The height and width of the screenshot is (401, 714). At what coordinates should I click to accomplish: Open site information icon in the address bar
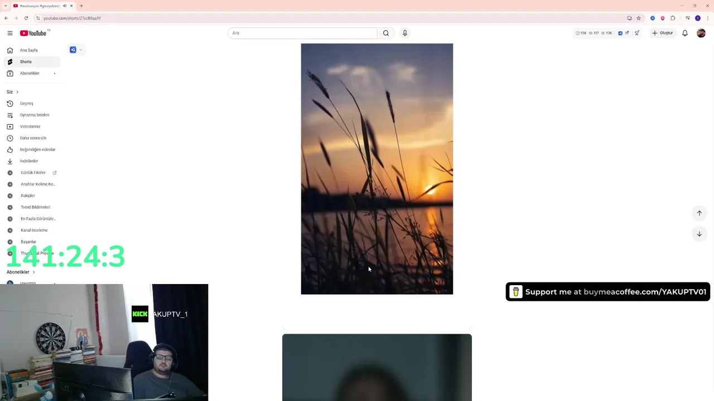pyautogui.click(x=38, y=18)
